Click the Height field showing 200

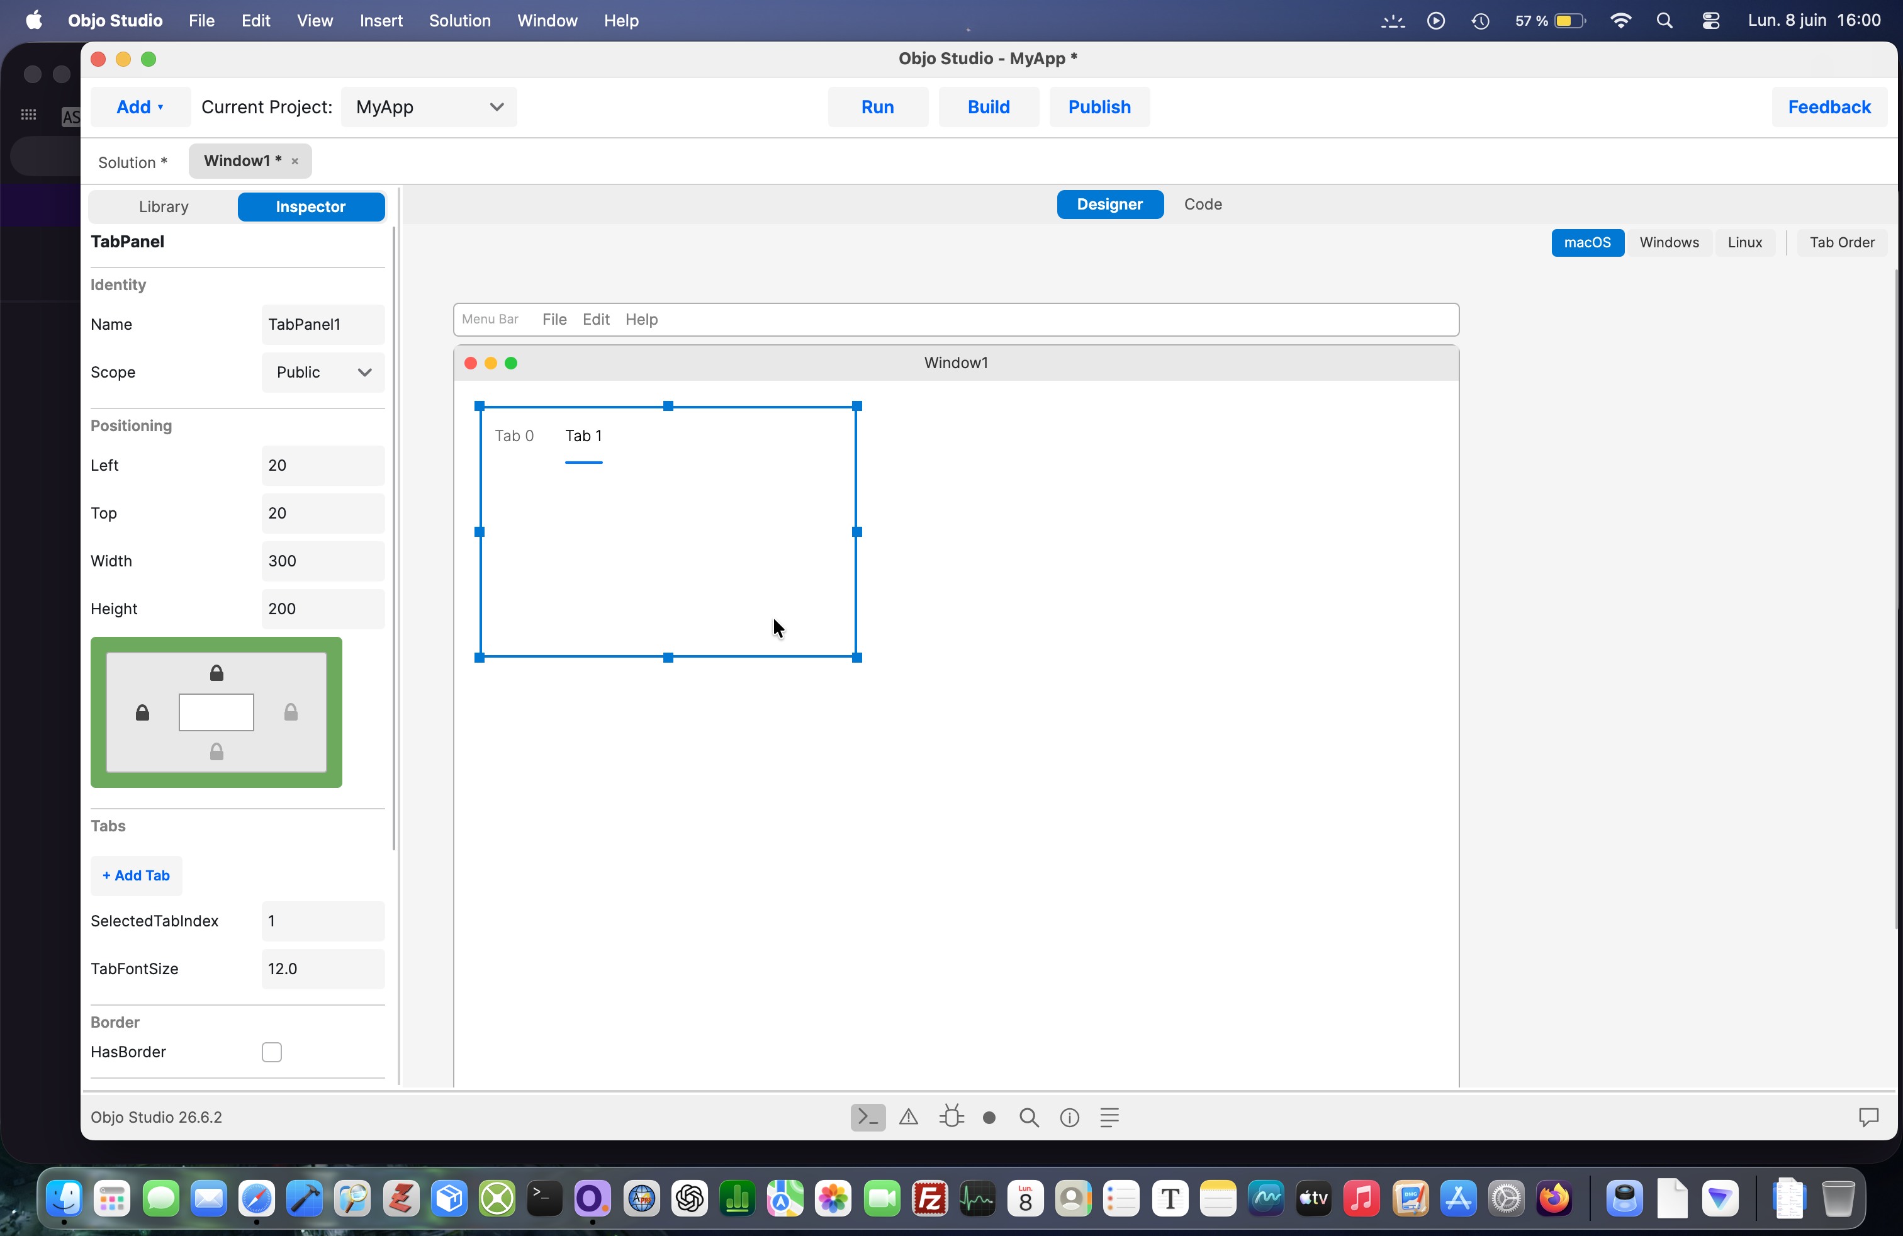(x=323, y=609)
